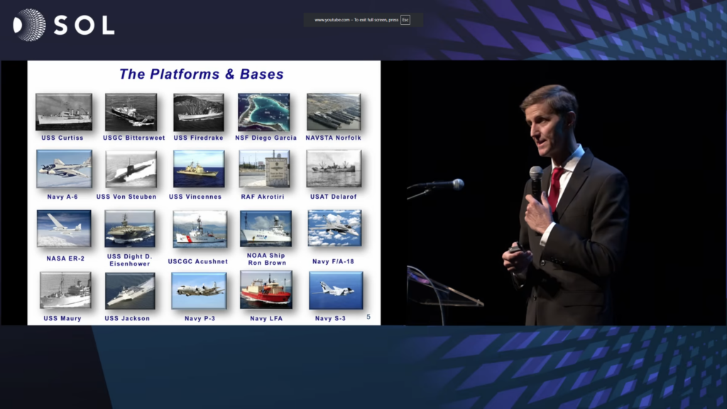Click the USS Curtiss ship image
727x409 pixels.
tap(64, 112)
